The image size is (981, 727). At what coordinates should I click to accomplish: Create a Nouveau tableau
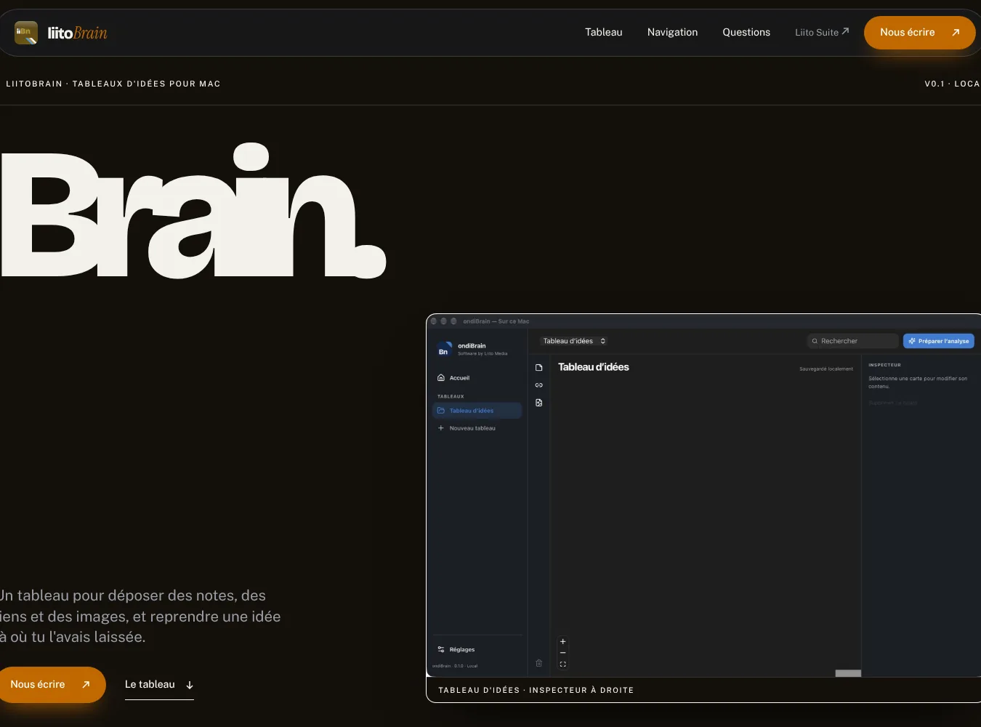[477, 428]
